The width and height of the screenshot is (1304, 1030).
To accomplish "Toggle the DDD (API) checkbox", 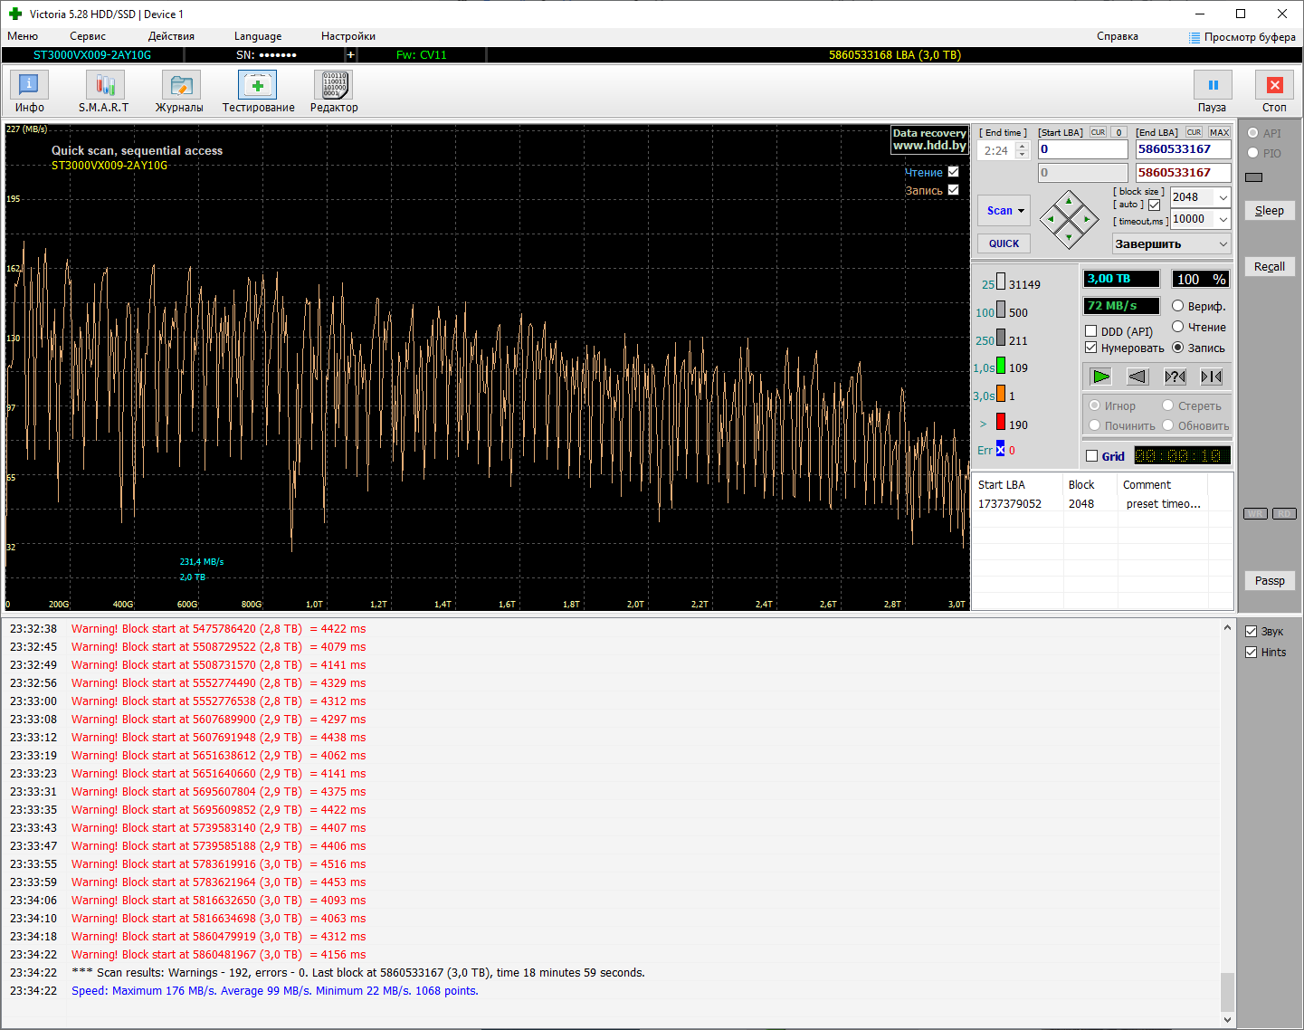I will [x=1091, y=331].
